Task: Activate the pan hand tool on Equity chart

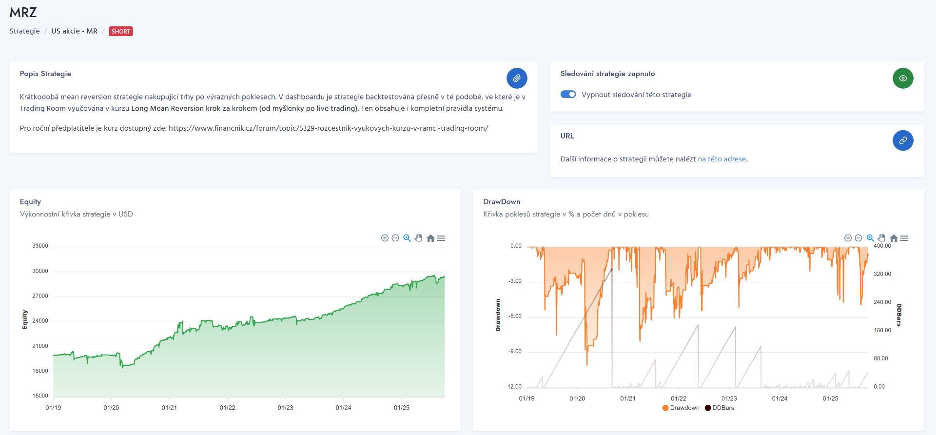Action: [x=418, y=238]
